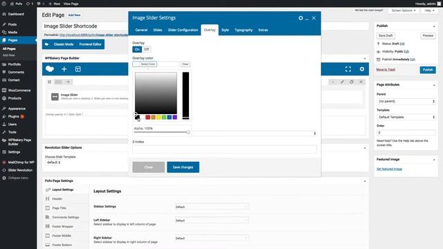
Task: Collapse the Publish panel
Action: tap(434, 26)
